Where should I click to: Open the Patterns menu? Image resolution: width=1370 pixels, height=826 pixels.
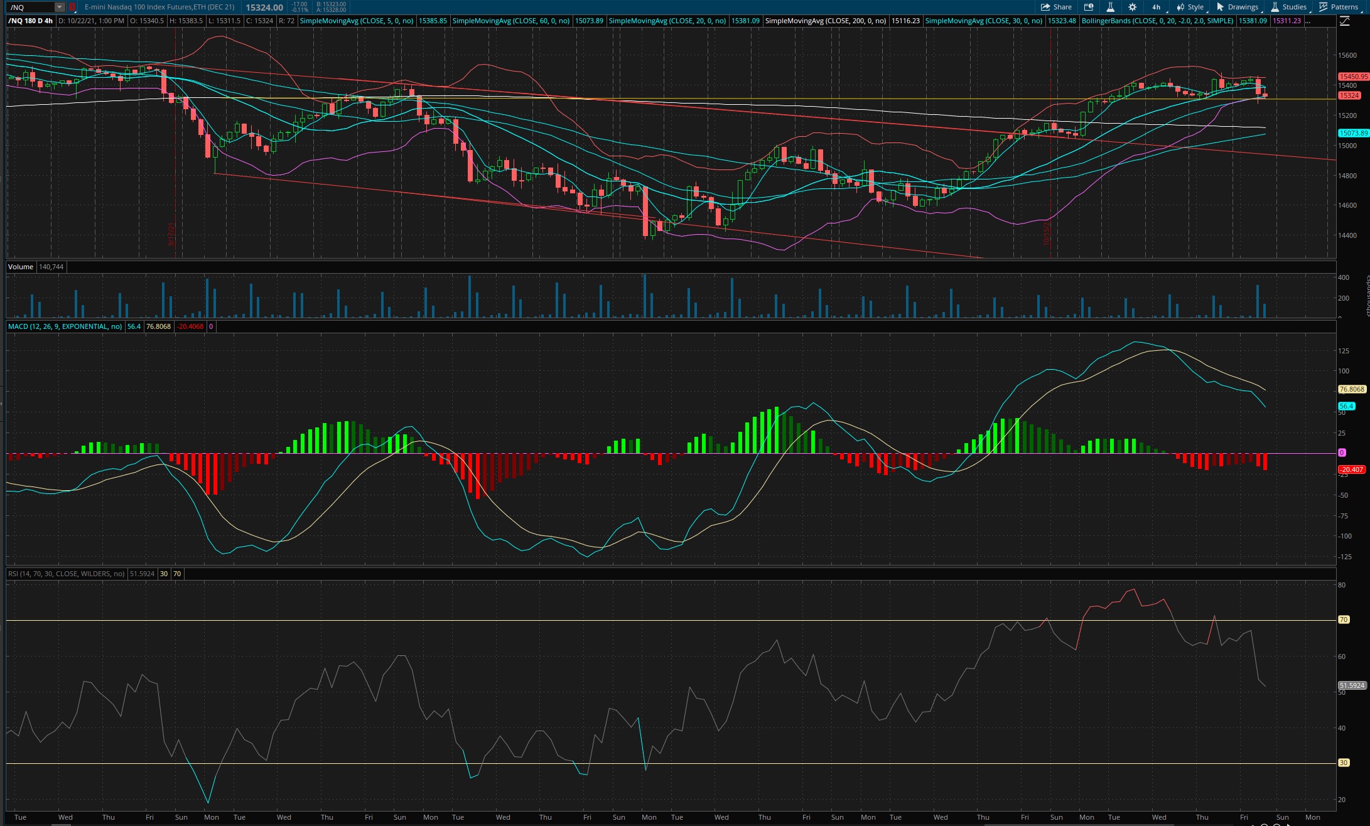(x=1340, y=7)
